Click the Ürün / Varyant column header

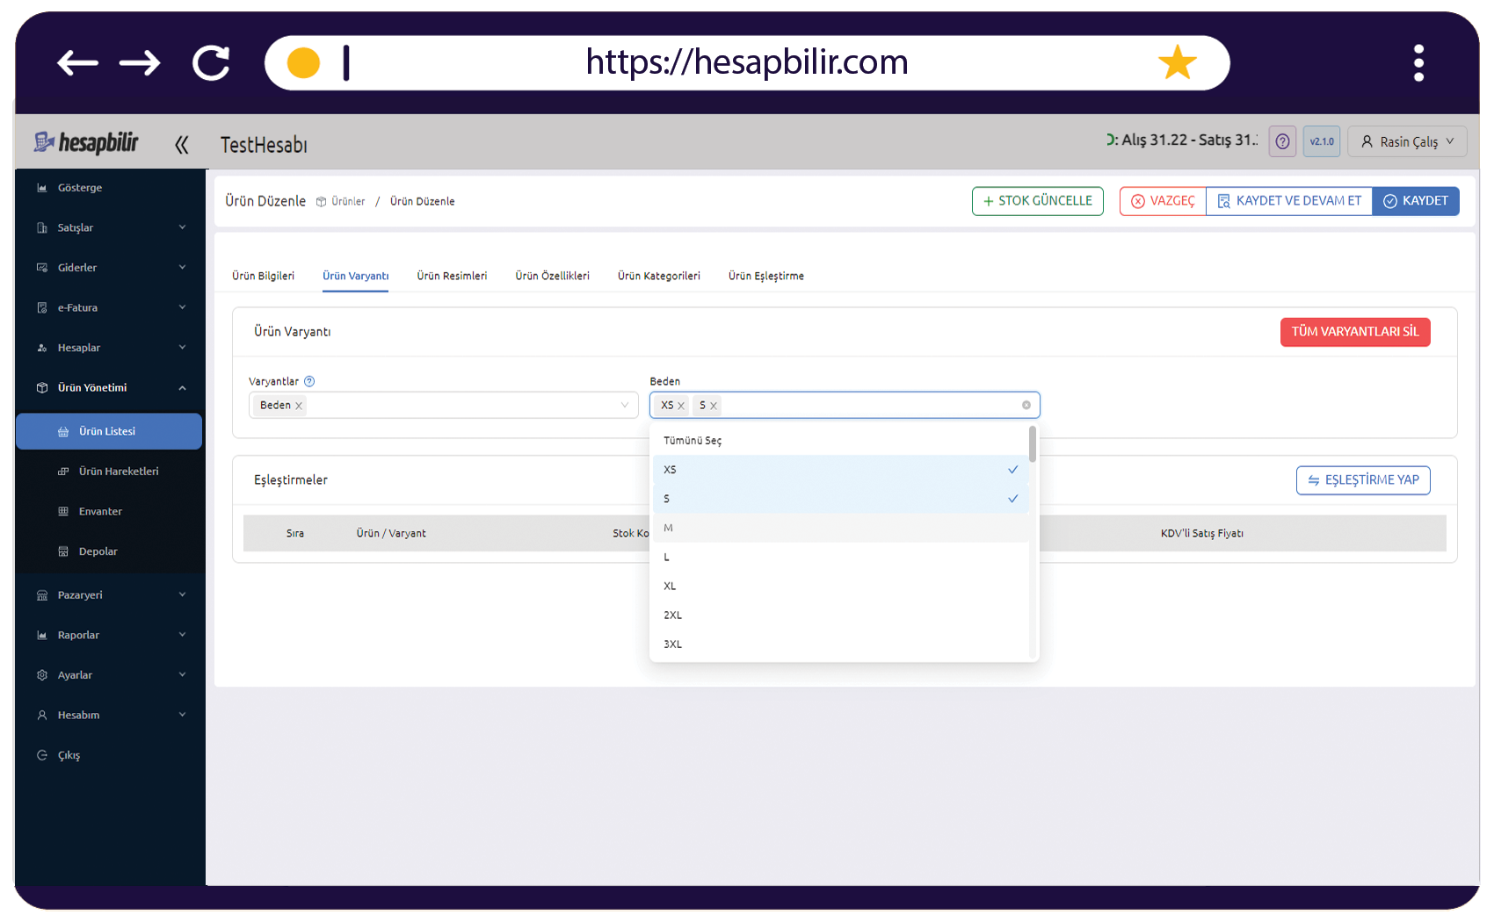click(391, 533)
